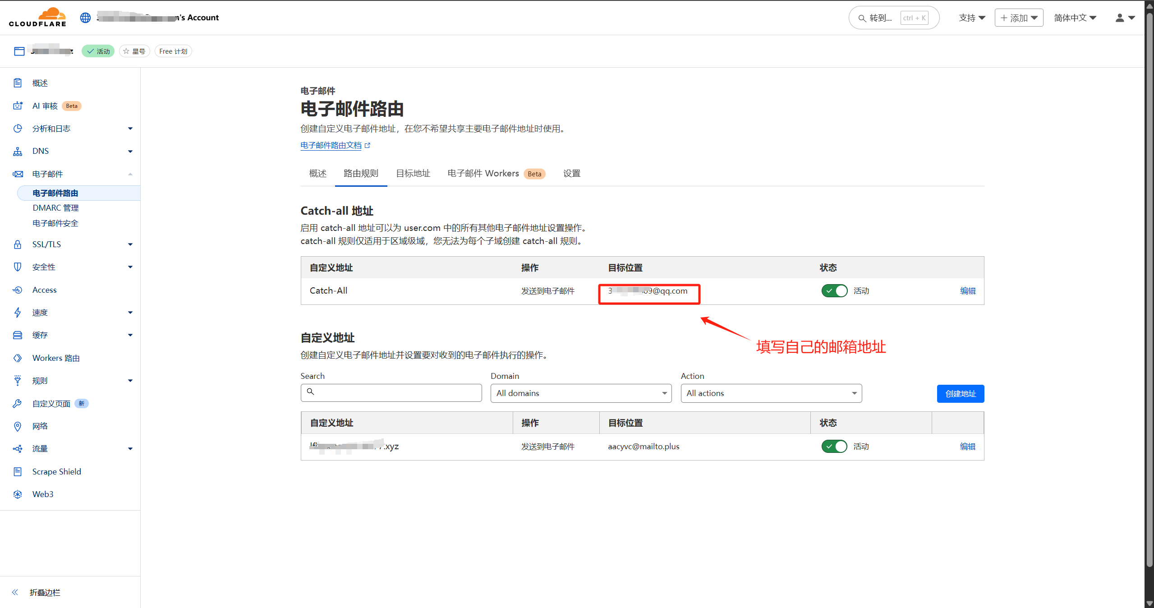Viewport: 1154px width, 608px height.
Task: Click the SSL/TLS lock icon
Action: [18, 244]
